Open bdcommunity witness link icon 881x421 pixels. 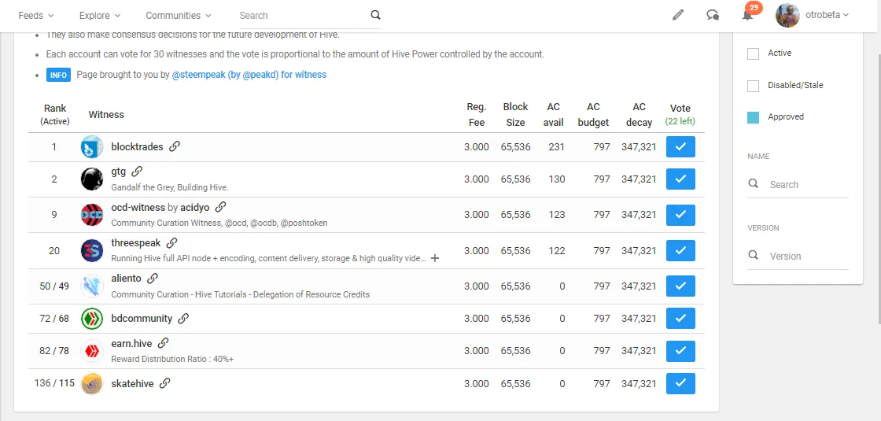pyautogui.click(x=183, y=319)
